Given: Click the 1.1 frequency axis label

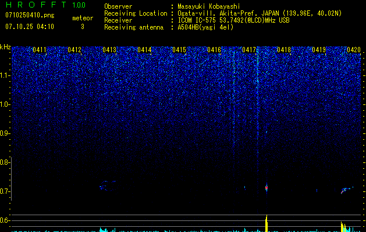Looking at the screenshot, I should pyautogui.click(x=5, y=75).
